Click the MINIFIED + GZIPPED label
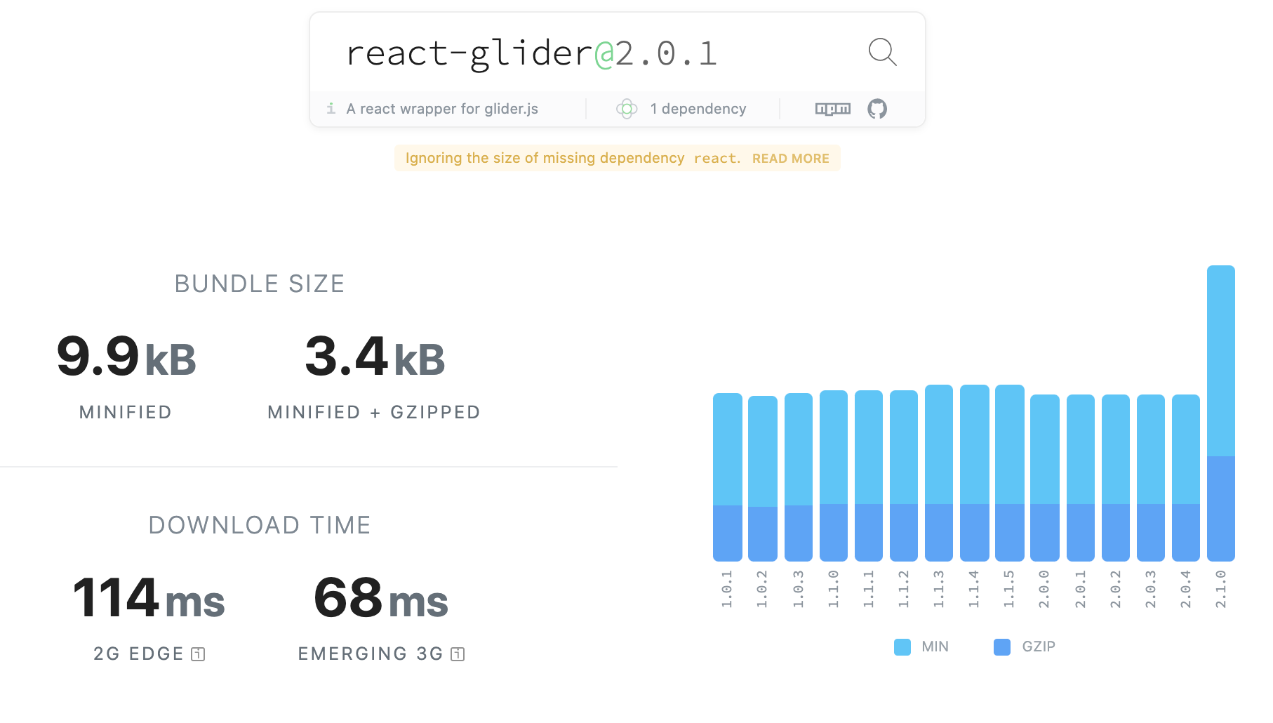The height and width of the screenshot is (723, 1273). [374, 413]
